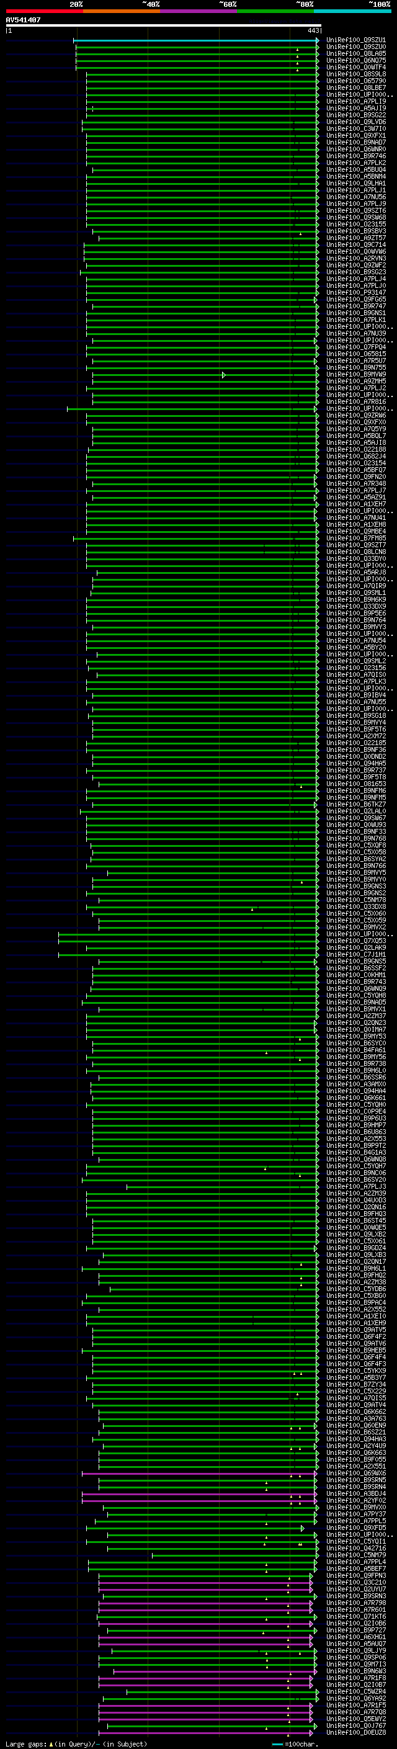Click the purple ~60% identity legend bar
The width and height of the screenshot is (397, 1749).
[199, 11]
